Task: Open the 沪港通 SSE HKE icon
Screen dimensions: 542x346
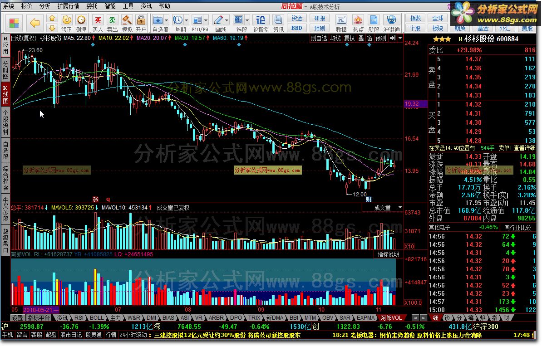Action: (391, 20)
